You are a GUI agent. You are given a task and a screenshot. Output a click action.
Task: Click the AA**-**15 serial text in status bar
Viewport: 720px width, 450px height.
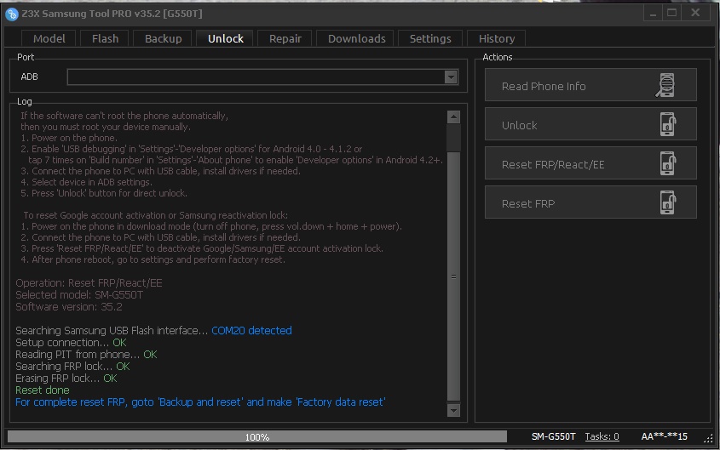664,436
